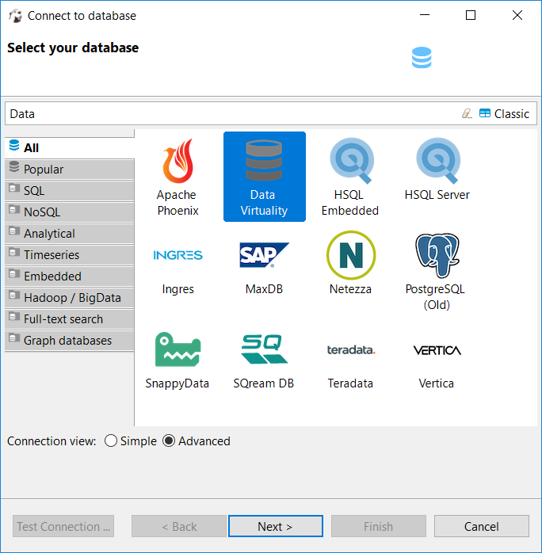Show the Analytical databases category

click(70, 234)
